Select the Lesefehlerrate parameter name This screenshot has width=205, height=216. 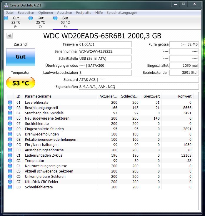(x=37, y=103)
